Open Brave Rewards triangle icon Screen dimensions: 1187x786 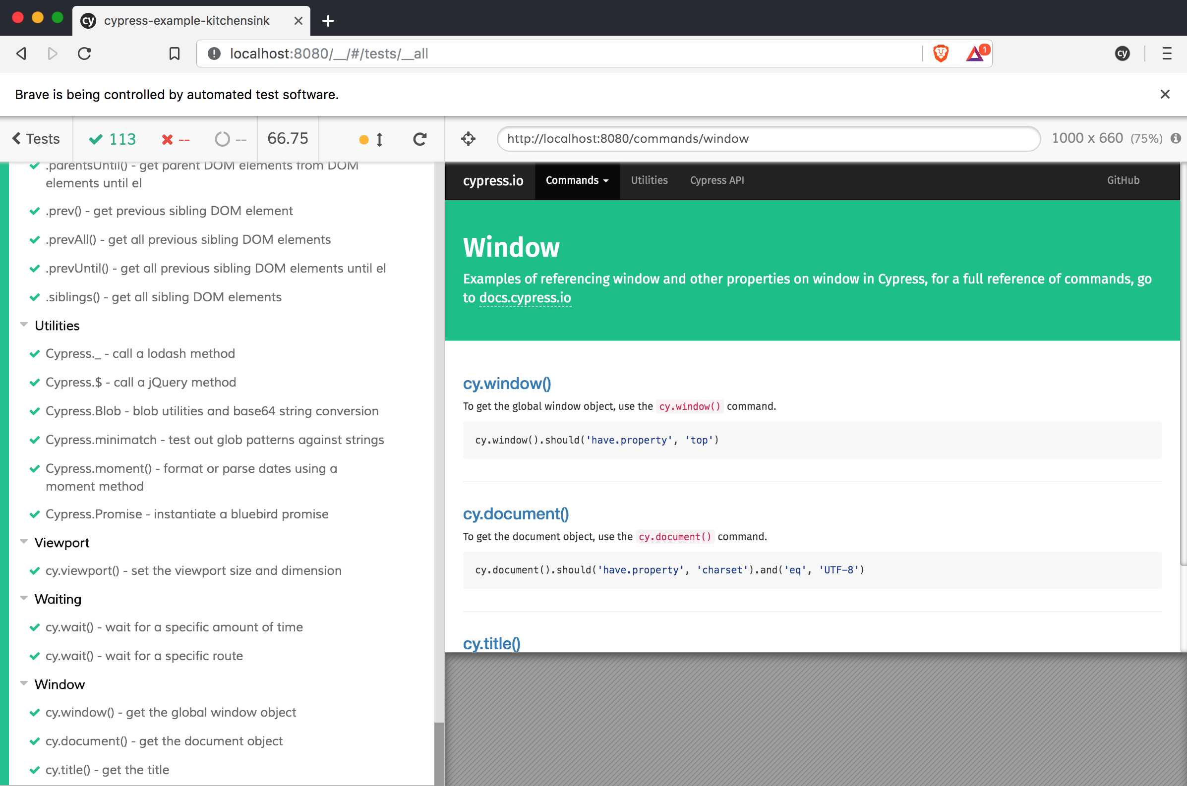[x=976, y=53]
